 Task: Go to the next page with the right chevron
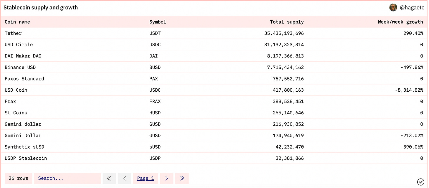pyautogui.click(x=166, y=178)
